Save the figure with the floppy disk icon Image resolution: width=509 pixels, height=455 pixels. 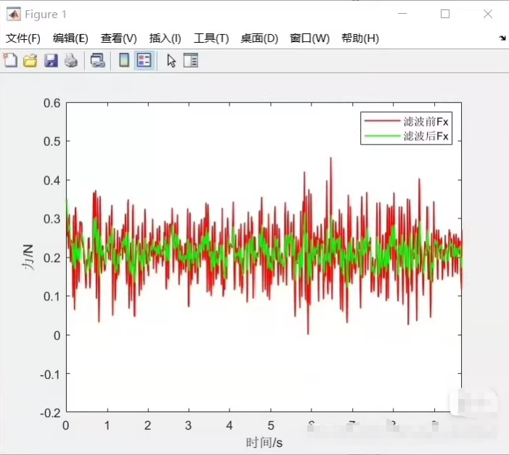[51, 61]
